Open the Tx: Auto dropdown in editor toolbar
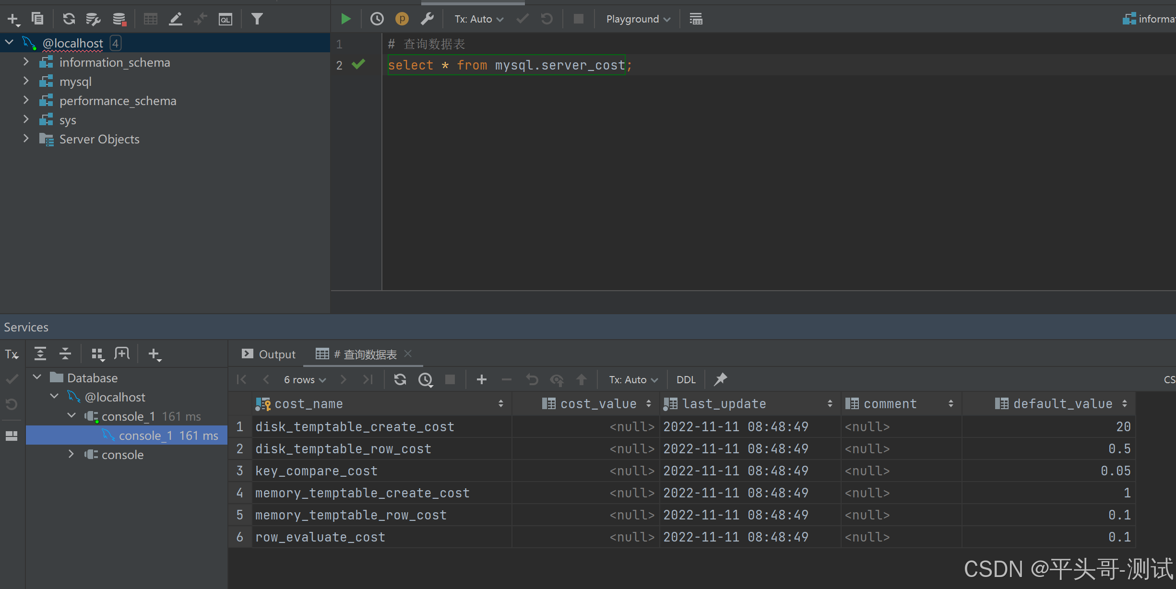 pos(478,19)
